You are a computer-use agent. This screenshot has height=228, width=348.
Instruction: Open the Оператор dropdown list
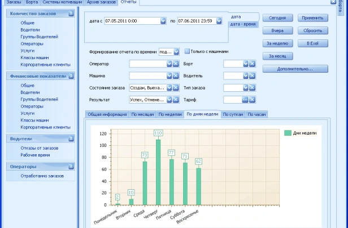point(169,64)
